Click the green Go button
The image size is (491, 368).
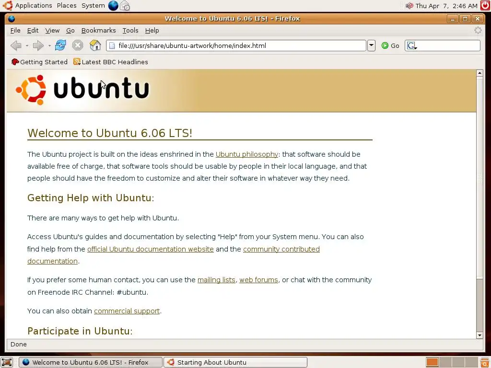pyautogui.click(x=390, y=46)
